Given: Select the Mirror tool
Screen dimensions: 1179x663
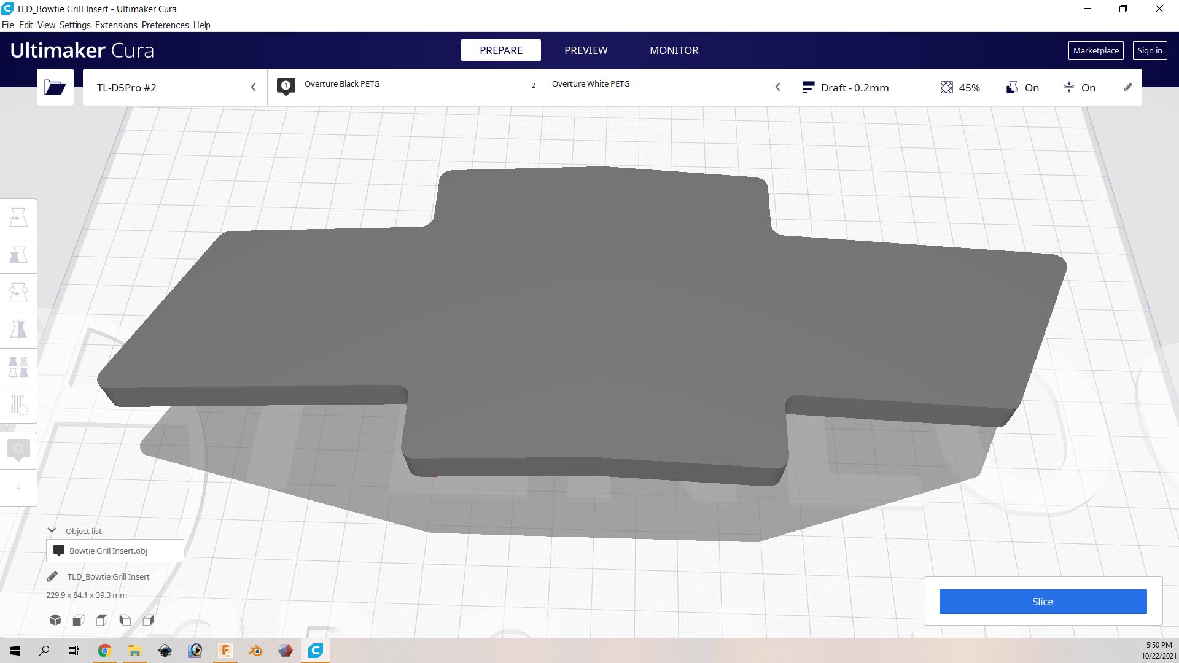Looking at the screenshot, I should click(x=18, y=330).
